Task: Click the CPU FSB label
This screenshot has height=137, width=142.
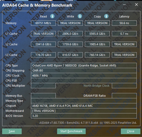Action: (x=11, y=81)
